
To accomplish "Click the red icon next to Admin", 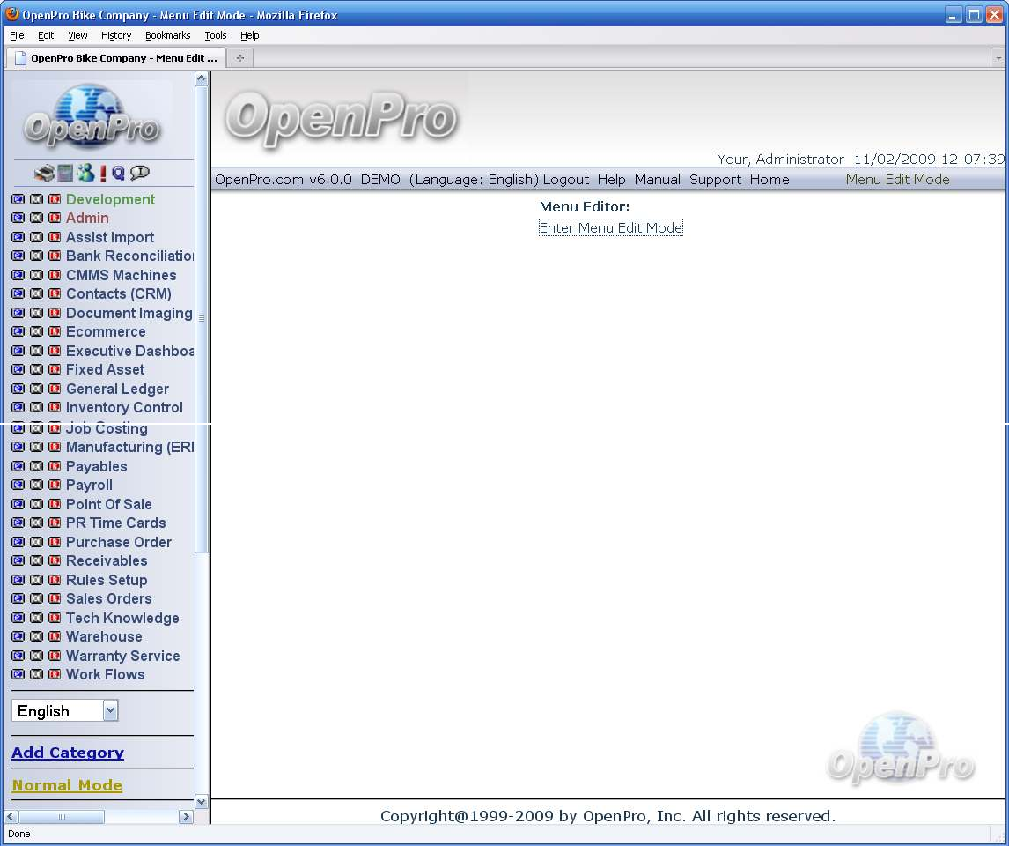I will (55, 219).
